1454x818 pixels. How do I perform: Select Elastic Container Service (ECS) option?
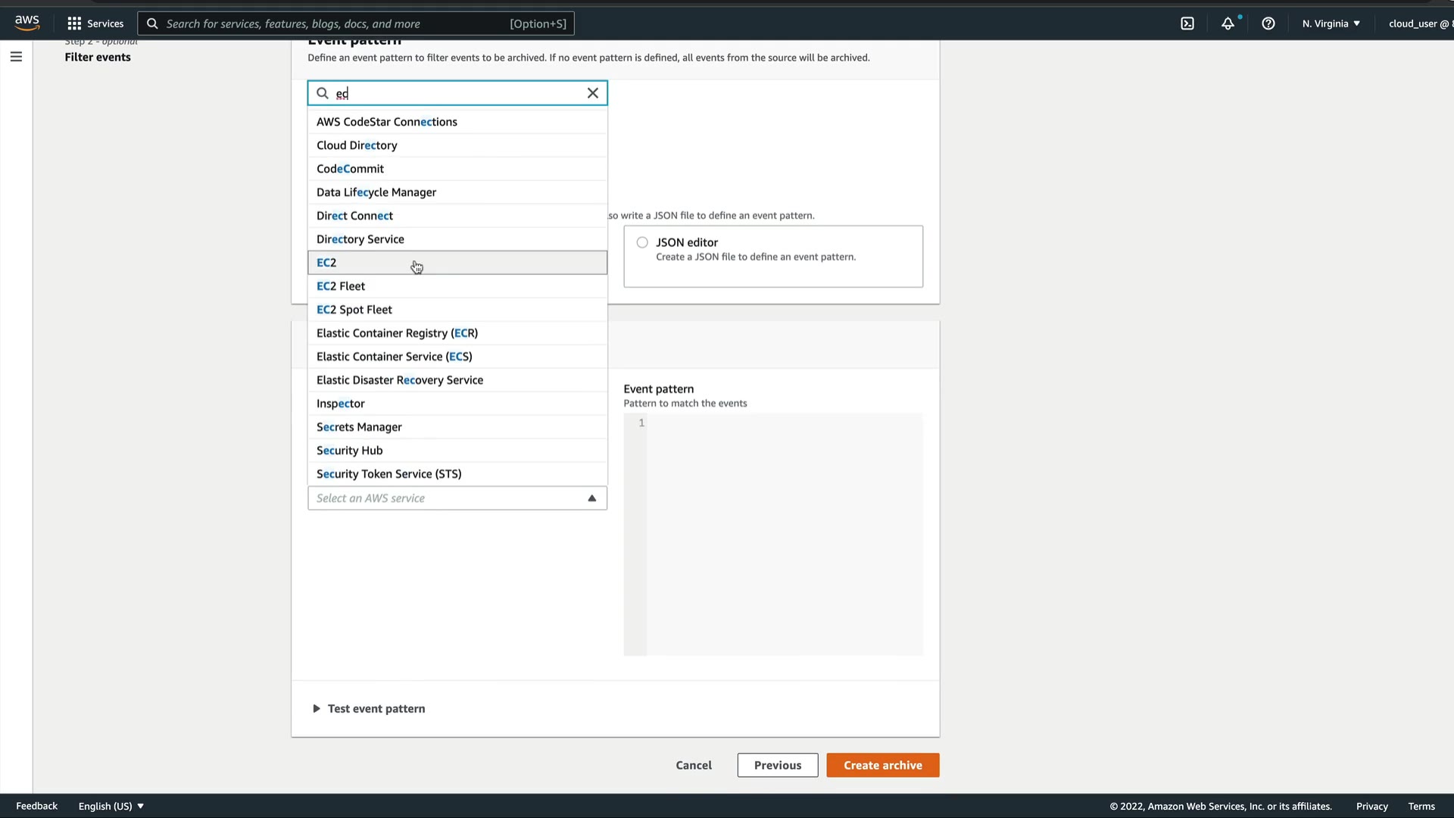click(x=394, y=357)
